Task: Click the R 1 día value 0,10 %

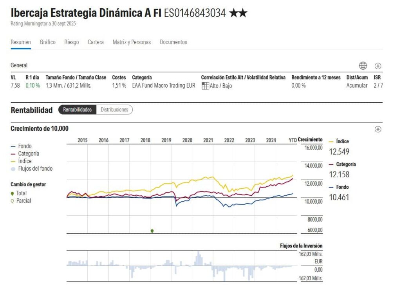Action: pos(33,86)
